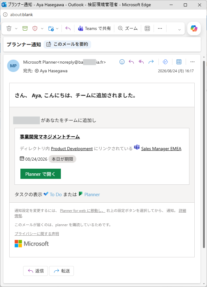Viewport: 207px width, 287px height.
Task: Click the vertical scrollbar of the message
Action: pyautogui.click(x=204, y=154)
